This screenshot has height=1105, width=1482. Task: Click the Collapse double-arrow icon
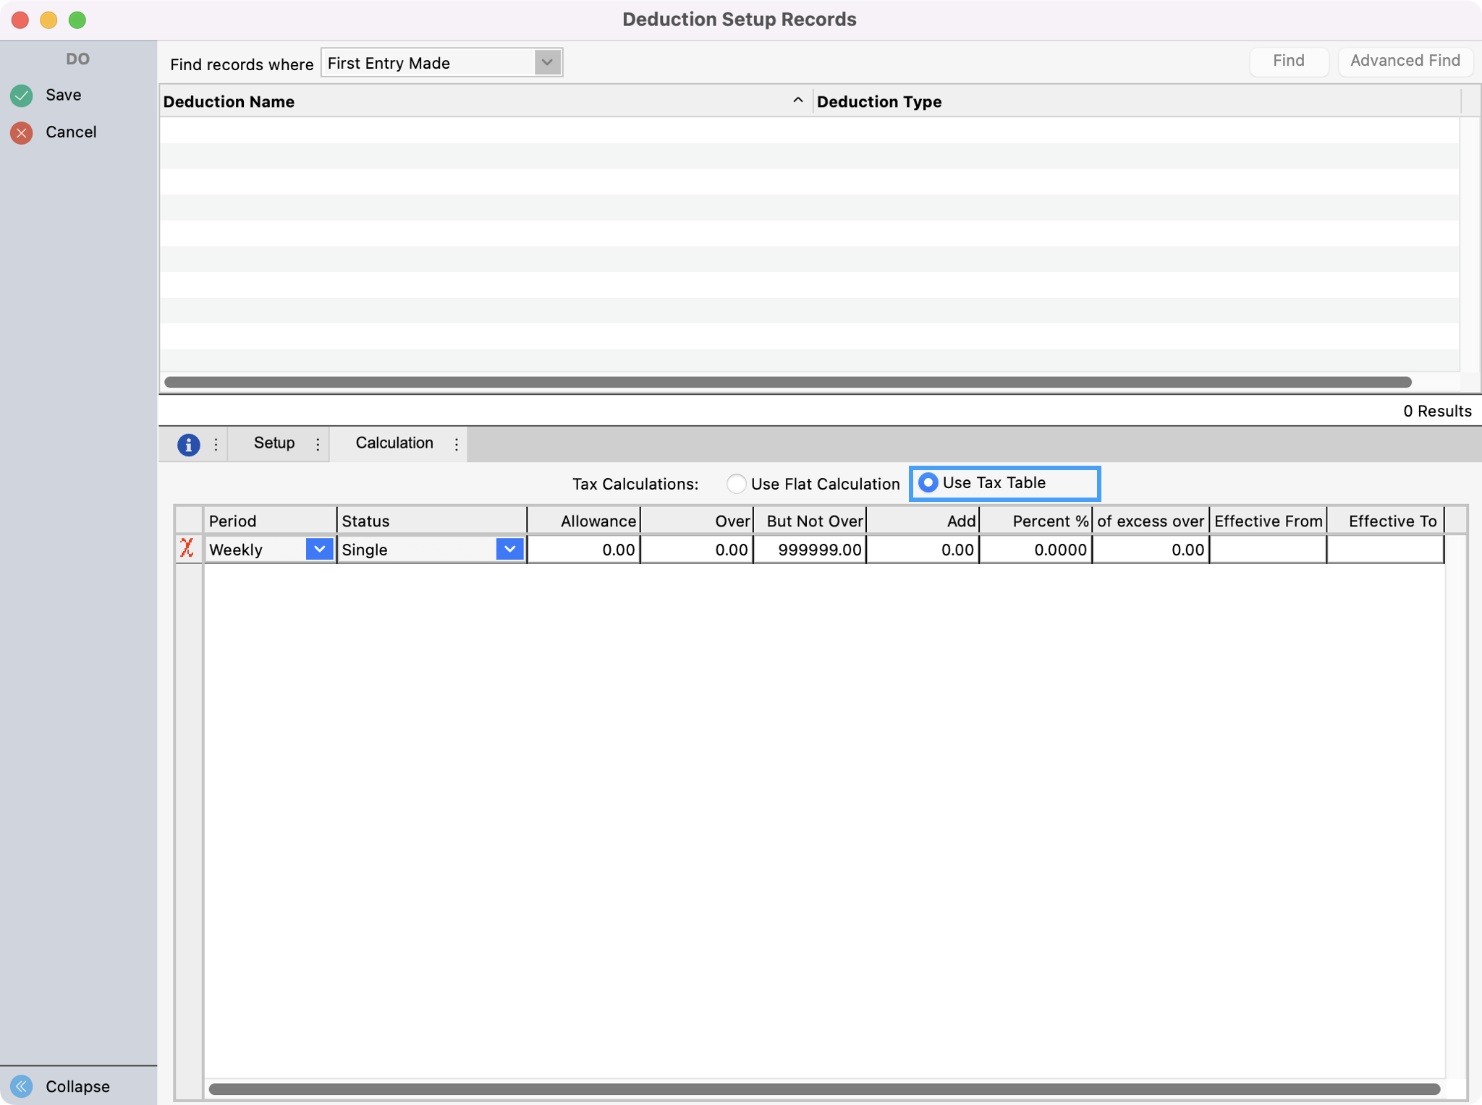[22, 1085]
